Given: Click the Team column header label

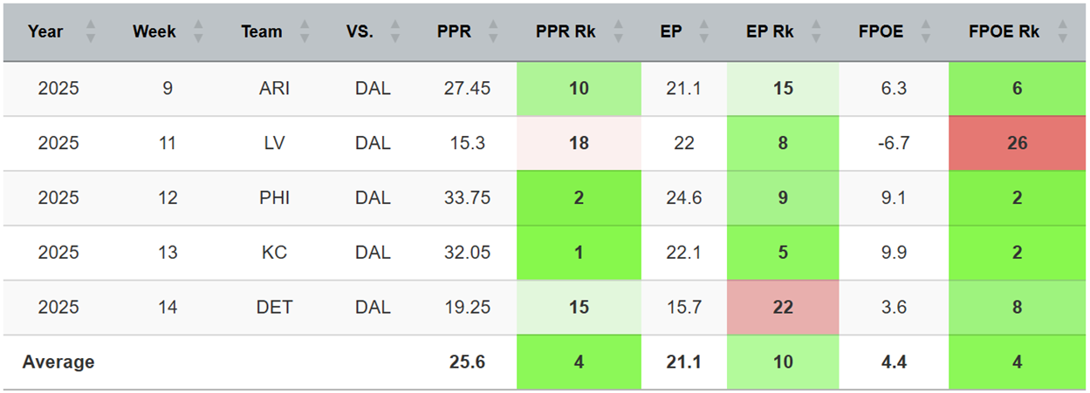Looking at the screenshot, I should pyautogui.click(x=262, y=32).
